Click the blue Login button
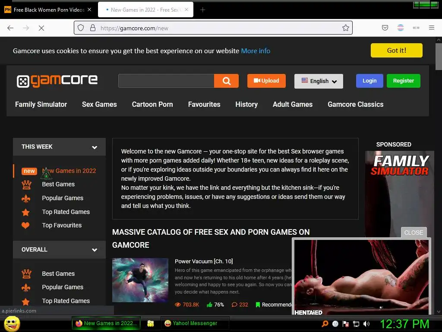Image resolution: width=442 pixels, height=332 pixels. (369, 81)
